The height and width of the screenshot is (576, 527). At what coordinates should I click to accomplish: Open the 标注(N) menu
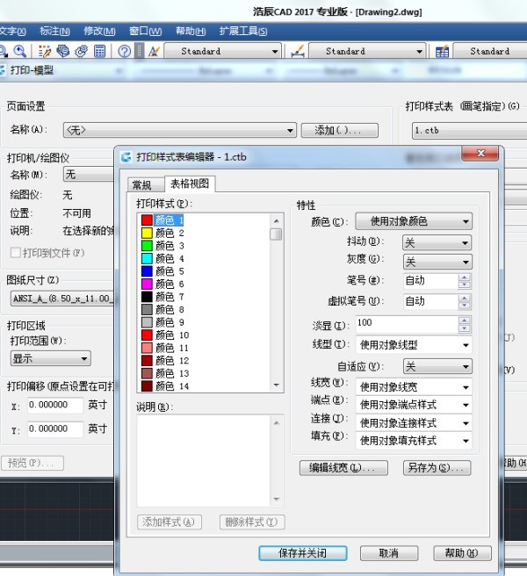54,32
